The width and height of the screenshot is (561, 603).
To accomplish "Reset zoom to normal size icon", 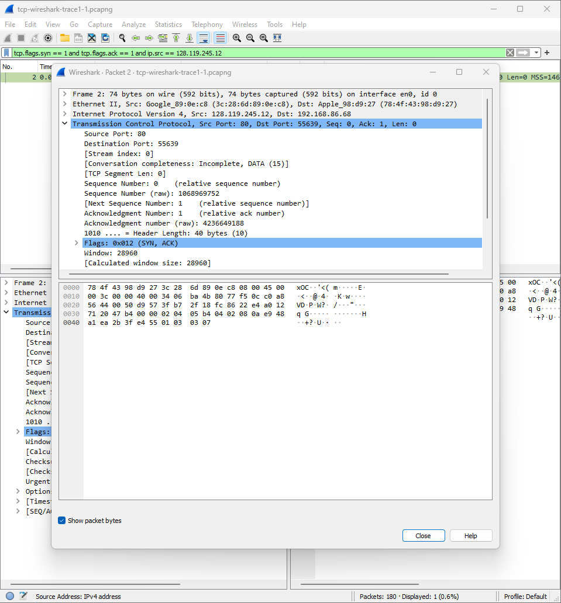I will (264, 38).
